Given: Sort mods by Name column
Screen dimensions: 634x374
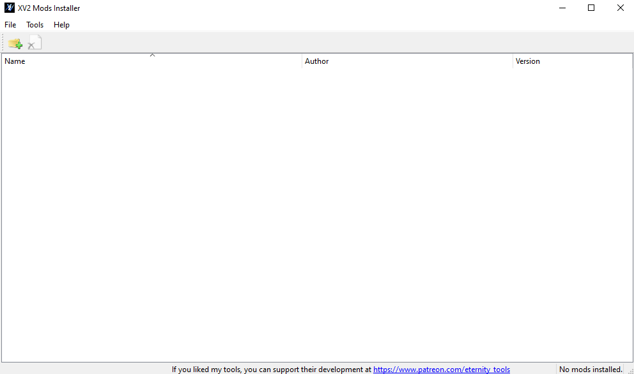Looking at the screenshot, I should [x=151, y=61].
